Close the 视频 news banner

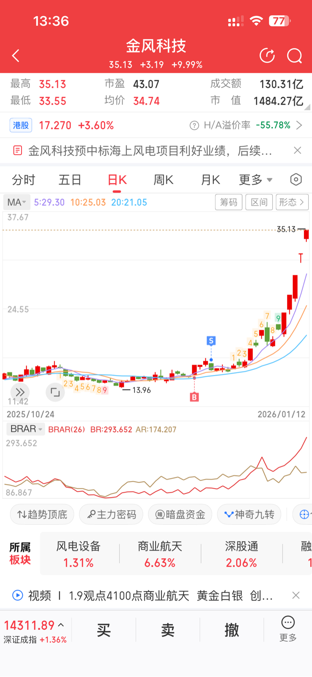[x=296, y=596]
